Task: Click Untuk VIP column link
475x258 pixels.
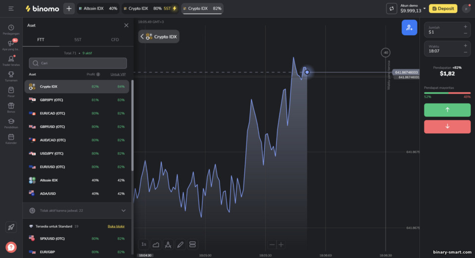Action: [118, 74]
